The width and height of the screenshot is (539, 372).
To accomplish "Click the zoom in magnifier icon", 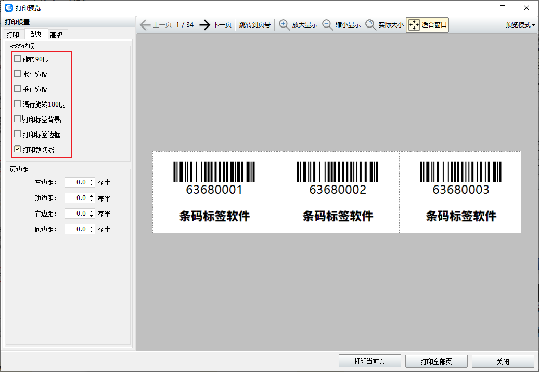I will (284, 25).
